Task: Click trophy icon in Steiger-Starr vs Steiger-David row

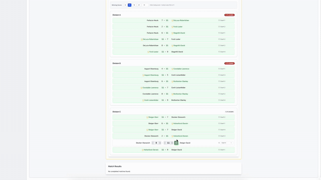Action: pyautogui.click(x=147, y=130)
